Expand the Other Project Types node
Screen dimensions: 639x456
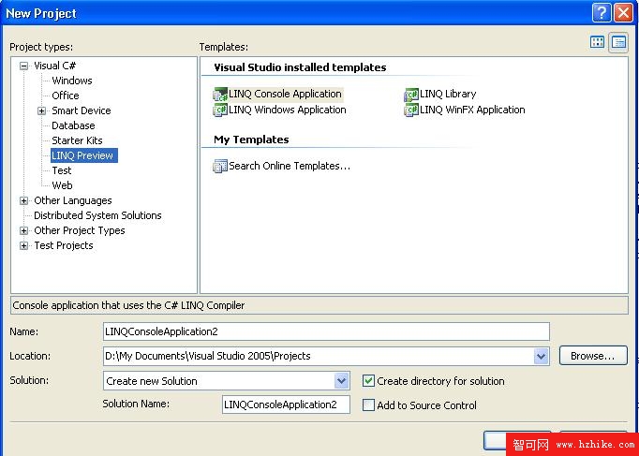click(24, 231)
